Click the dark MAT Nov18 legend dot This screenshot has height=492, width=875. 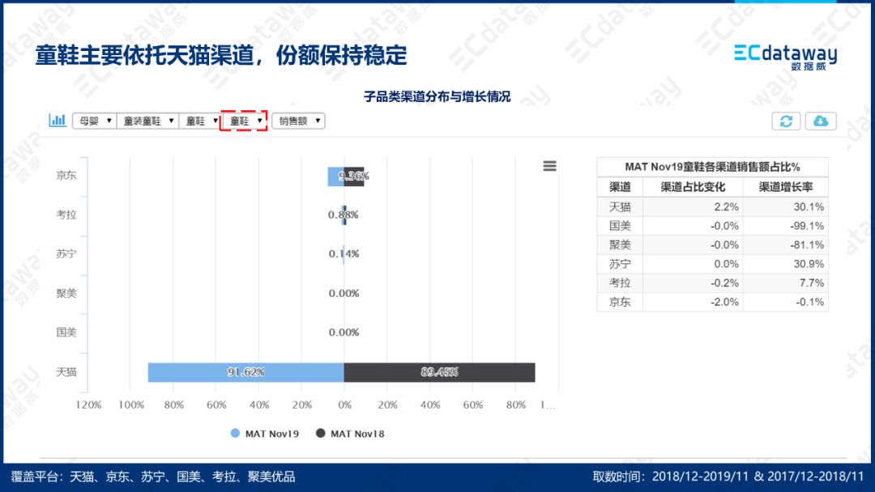(x=320, y=433)
